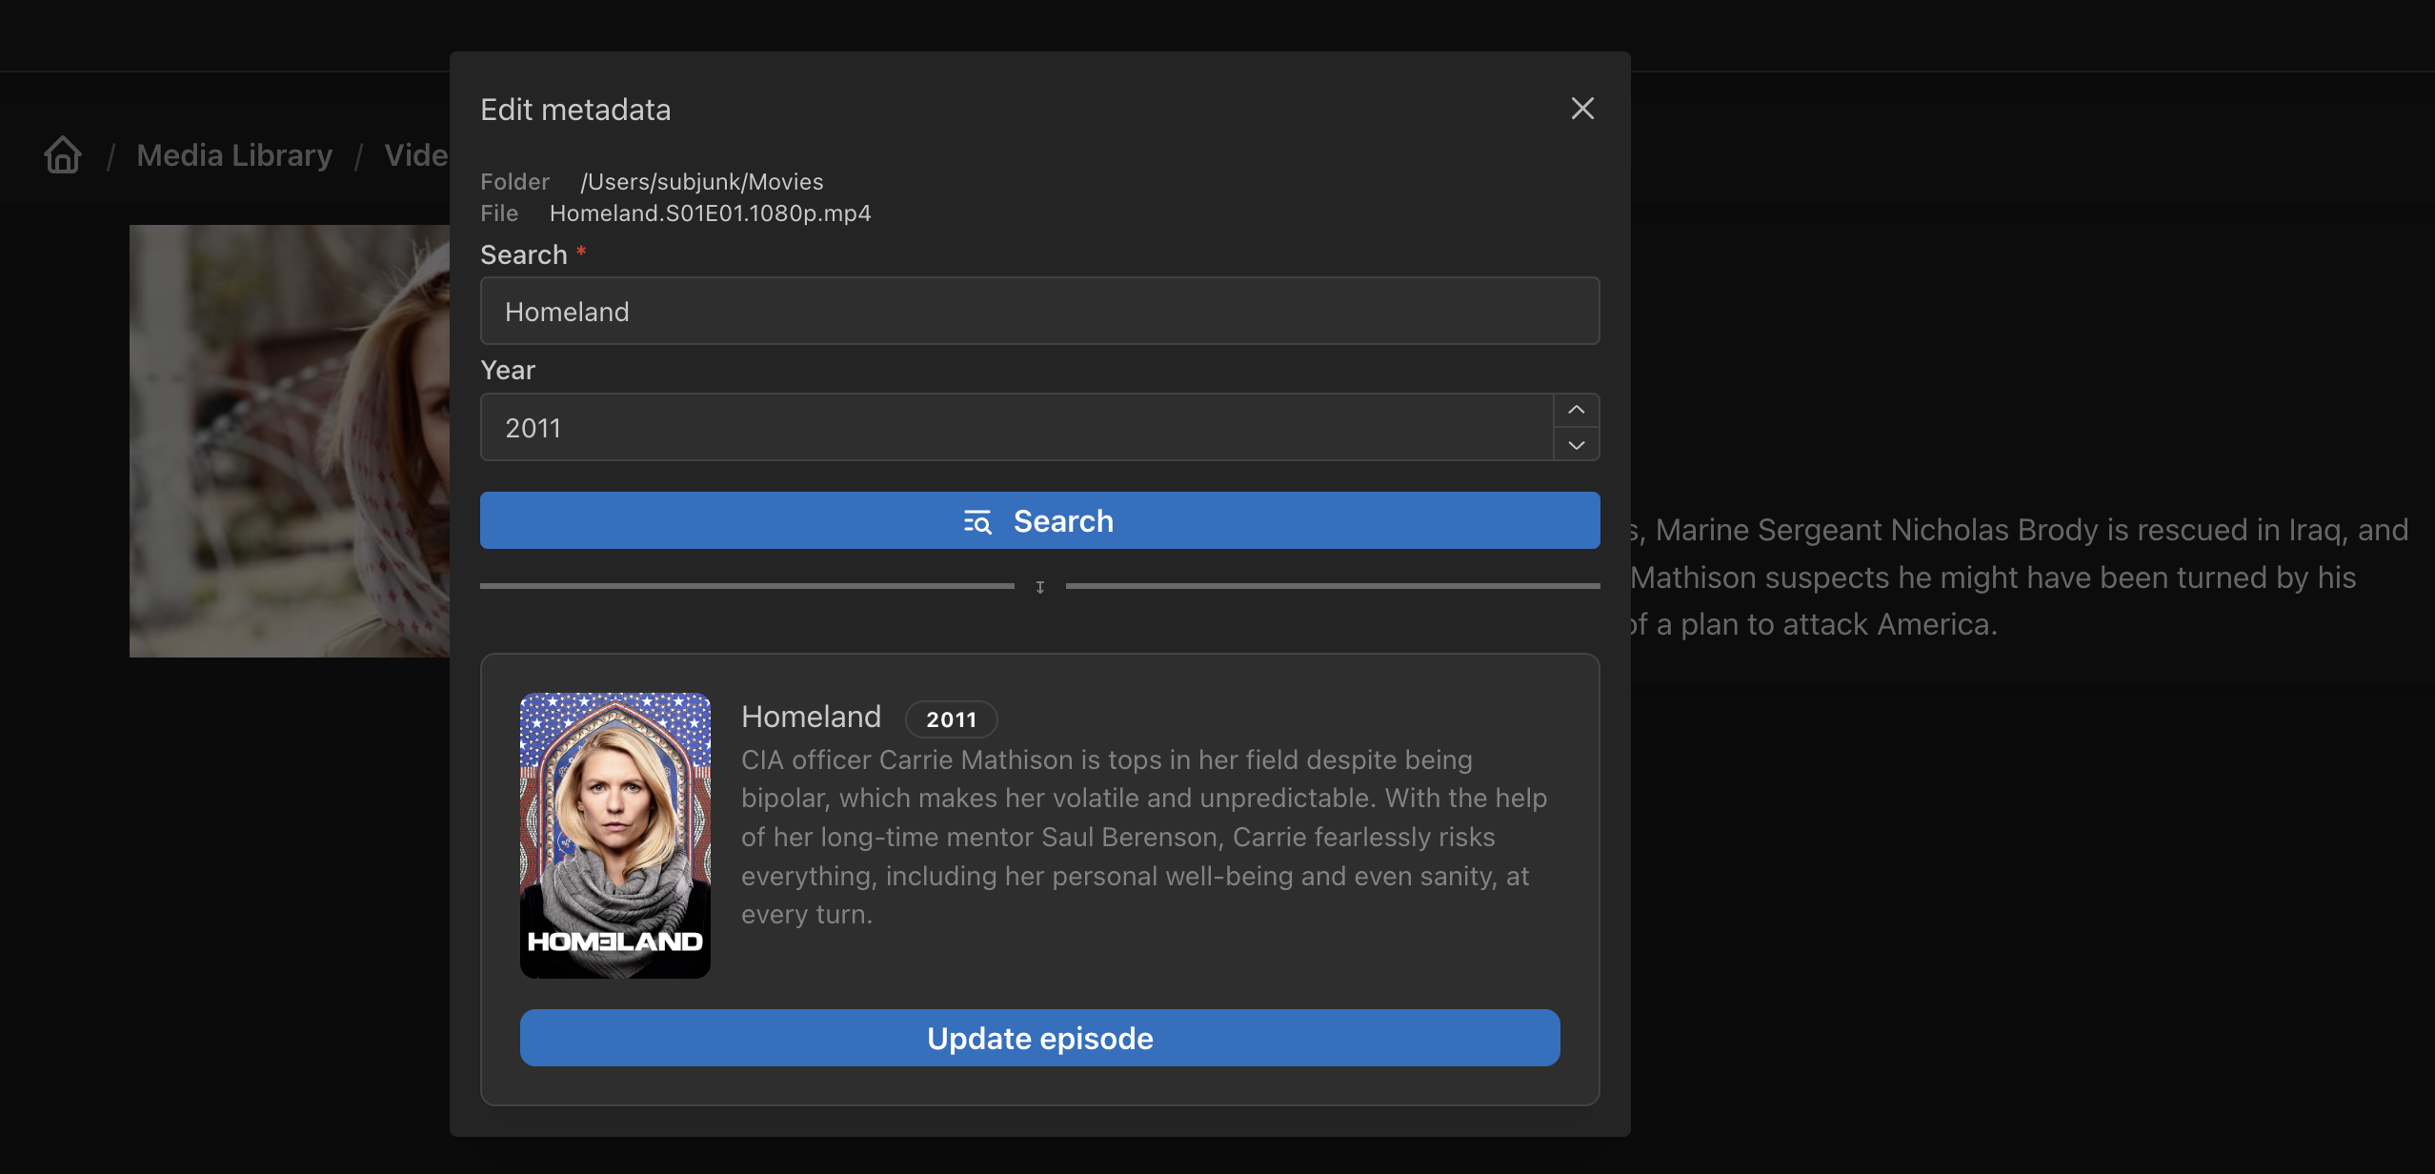Click the home icon in the breadcrumb

(x=61, y=154)
